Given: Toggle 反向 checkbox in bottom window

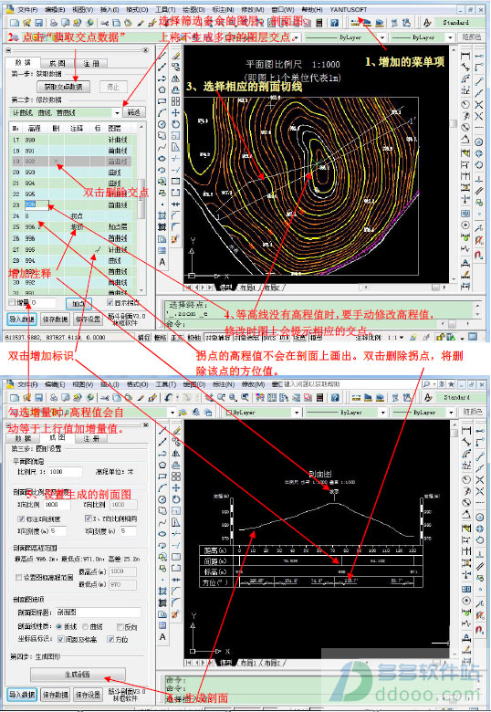Looking at the screenshot, I should click(120, 627).
